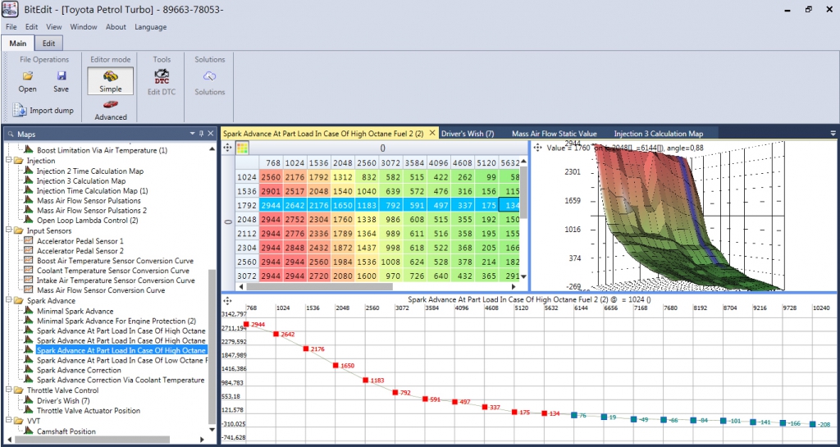Open the document tabs overflow dropdown
This screenshot has width=840, height=447.
tap(833, 134)
